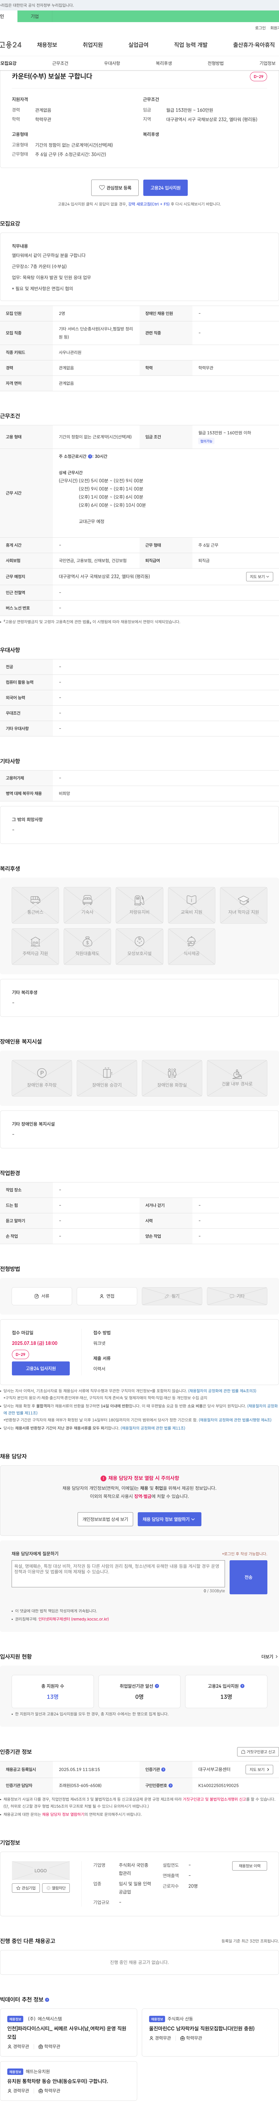Click the 면접 selection method icon
Image resolution: width=279 pixels, height=2127 pixels.
click(x=107, y=1296)
